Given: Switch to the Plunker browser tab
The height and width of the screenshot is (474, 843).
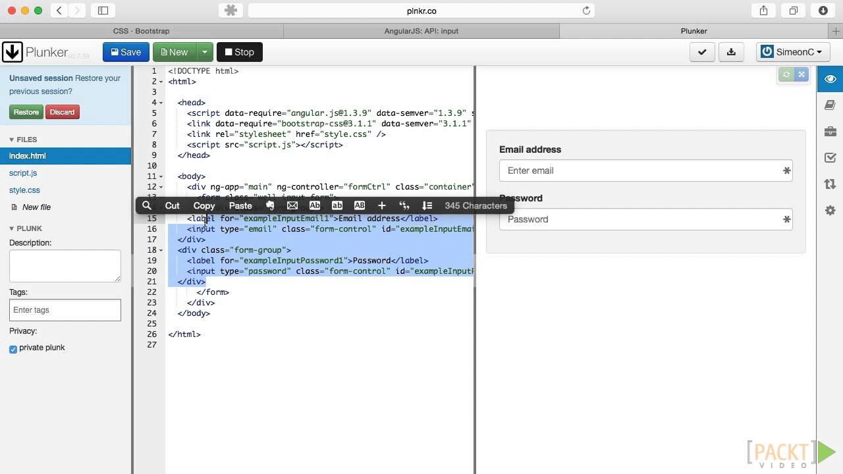Looking at the screenshot, I should coord(693,31).
